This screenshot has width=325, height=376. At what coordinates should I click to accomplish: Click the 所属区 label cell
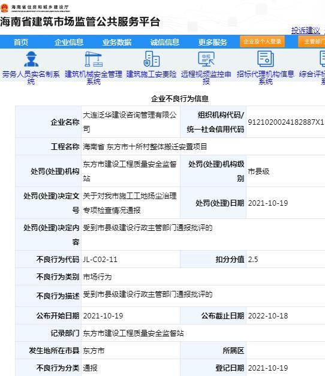(x=213, y=351)
